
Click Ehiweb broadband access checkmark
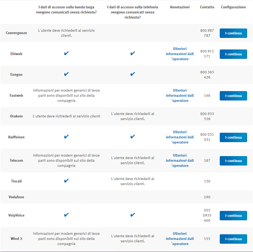click(67, 53)
